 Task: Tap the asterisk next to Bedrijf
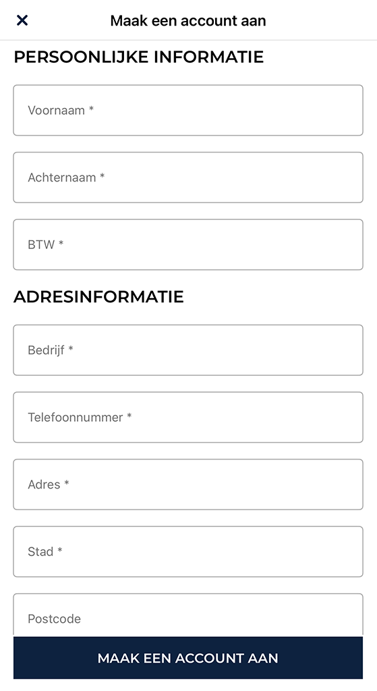[x=70, y=349]
